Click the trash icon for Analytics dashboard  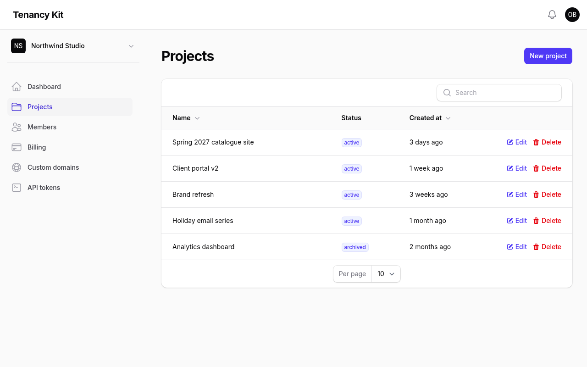pos(536,247)
